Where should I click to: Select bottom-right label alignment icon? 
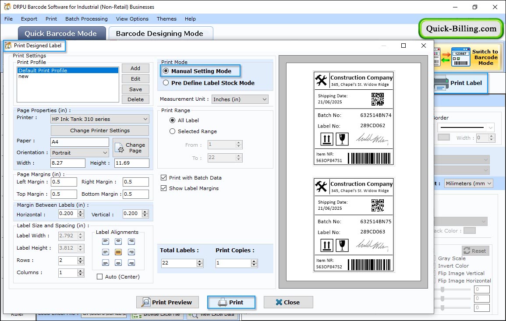click(x=131, y=263)
